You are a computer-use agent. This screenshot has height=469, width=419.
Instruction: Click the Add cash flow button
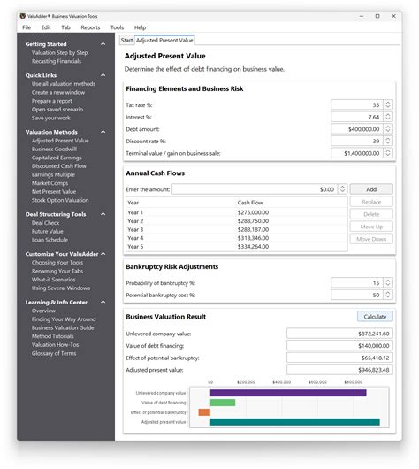click(371, 189)
